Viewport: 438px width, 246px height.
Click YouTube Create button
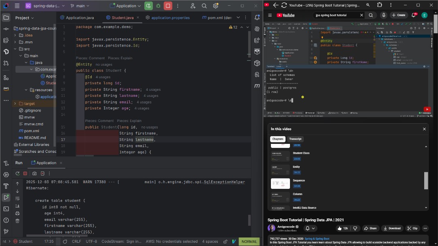pos(399,15)
